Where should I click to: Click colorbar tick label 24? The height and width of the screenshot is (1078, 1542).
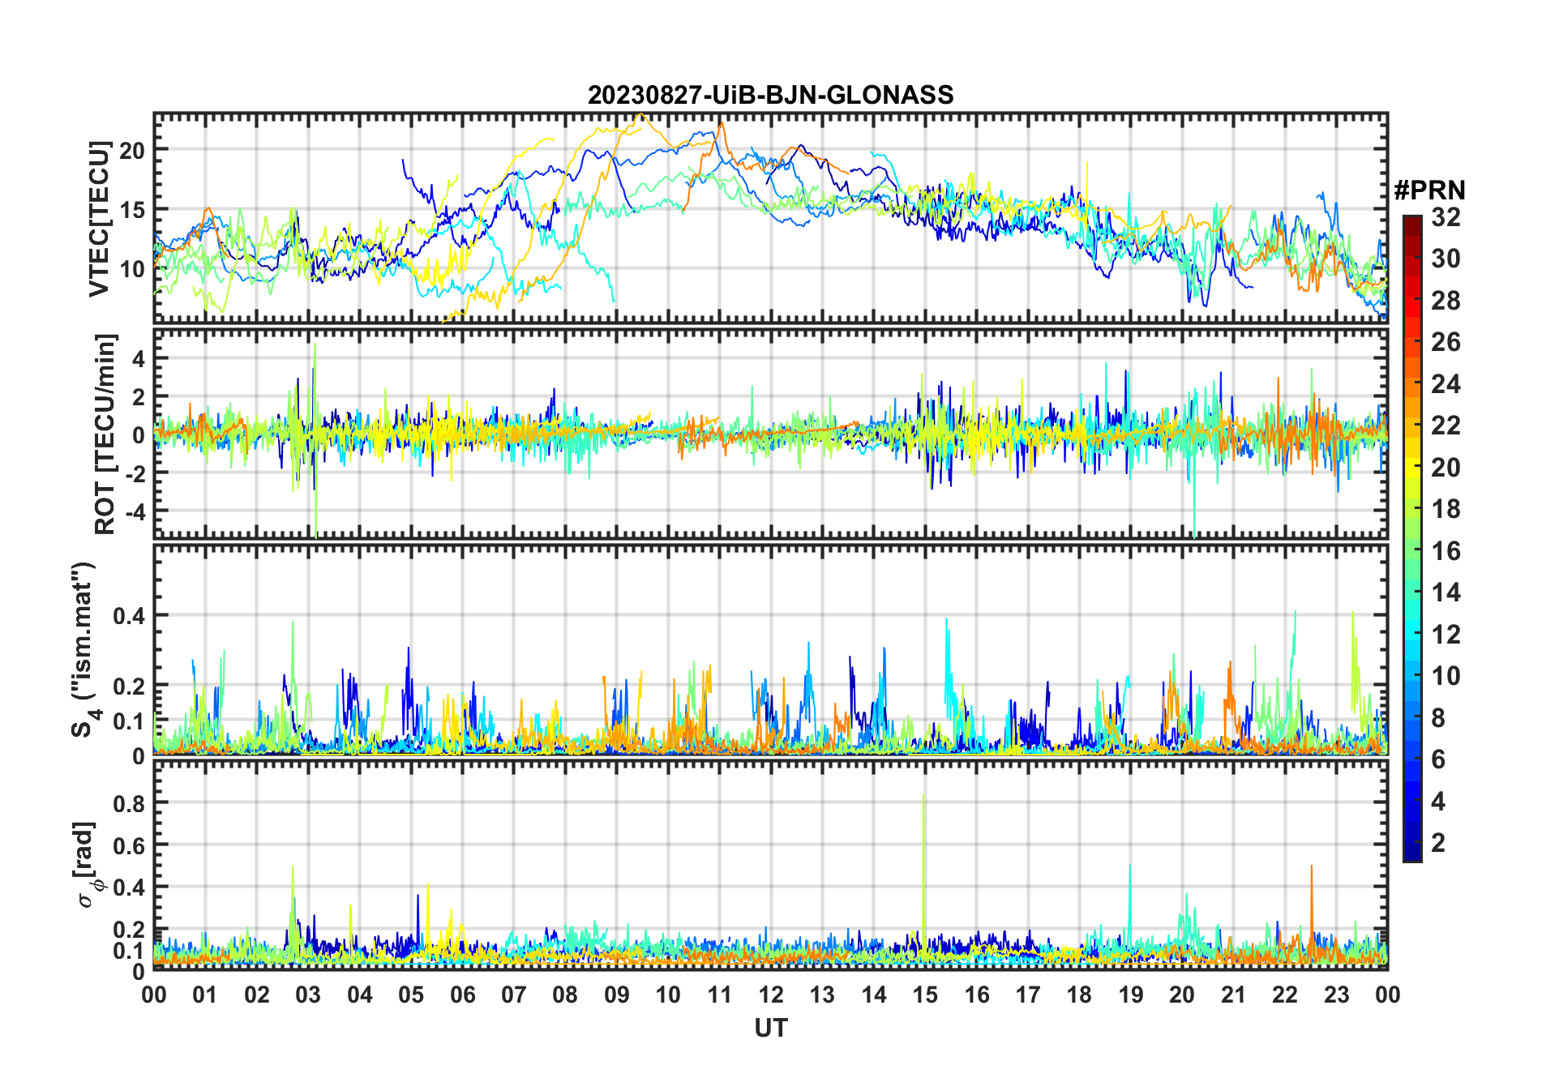(1446, 384)
